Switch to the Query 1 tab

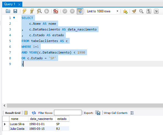coord(10,4)
